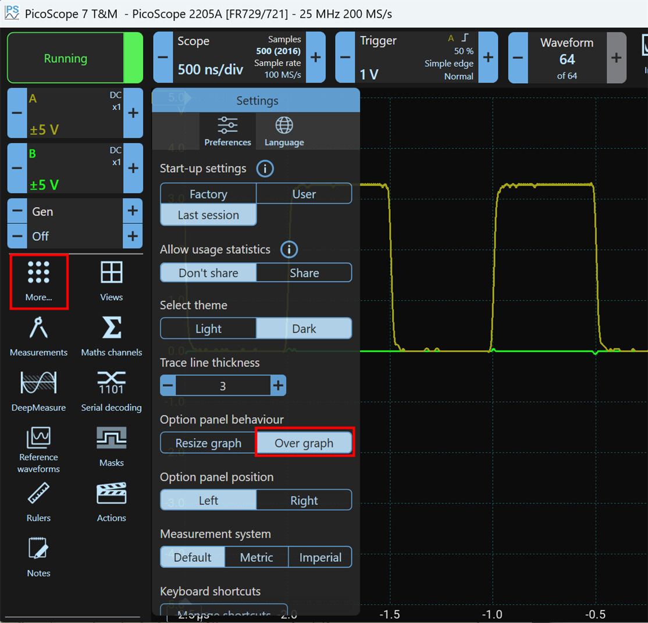Open the Trigger settings panel
This screenshot has height=623, width=648.
[416, 58]
